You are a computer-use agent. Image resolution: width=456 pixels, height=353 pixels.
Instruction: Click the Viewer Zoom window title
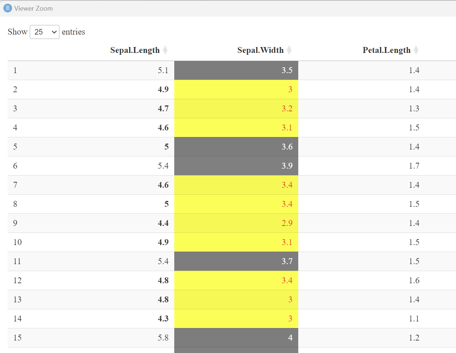(x=33, y=8)
